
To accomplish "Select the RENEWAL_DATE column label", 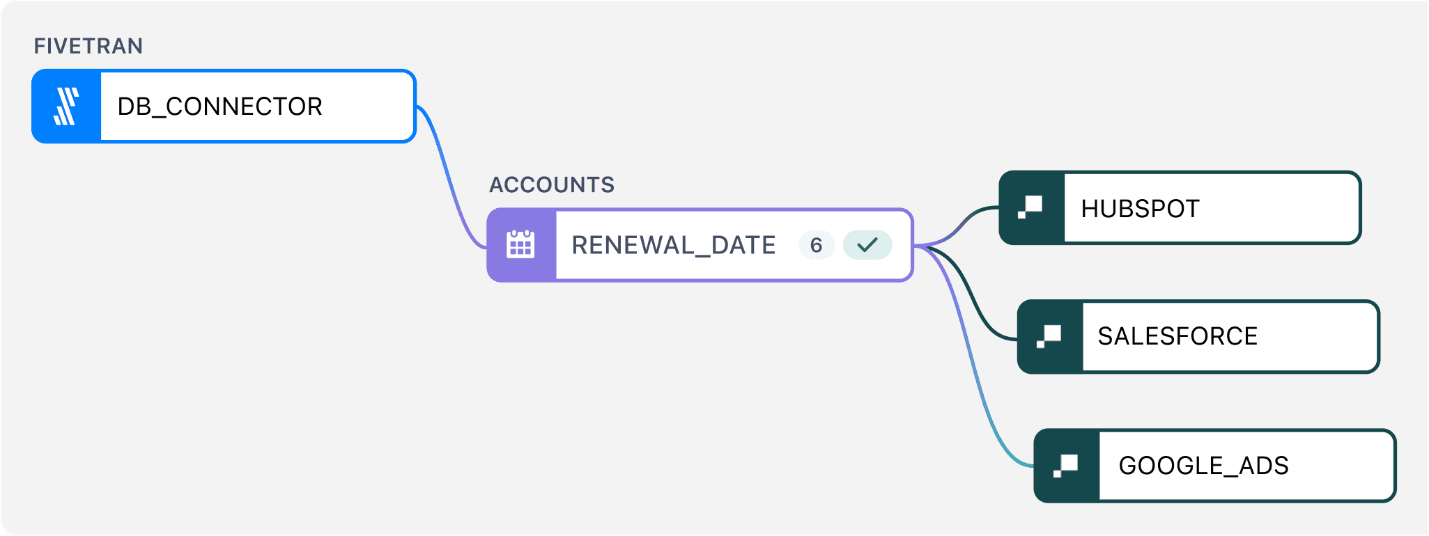I will (673, 245).
